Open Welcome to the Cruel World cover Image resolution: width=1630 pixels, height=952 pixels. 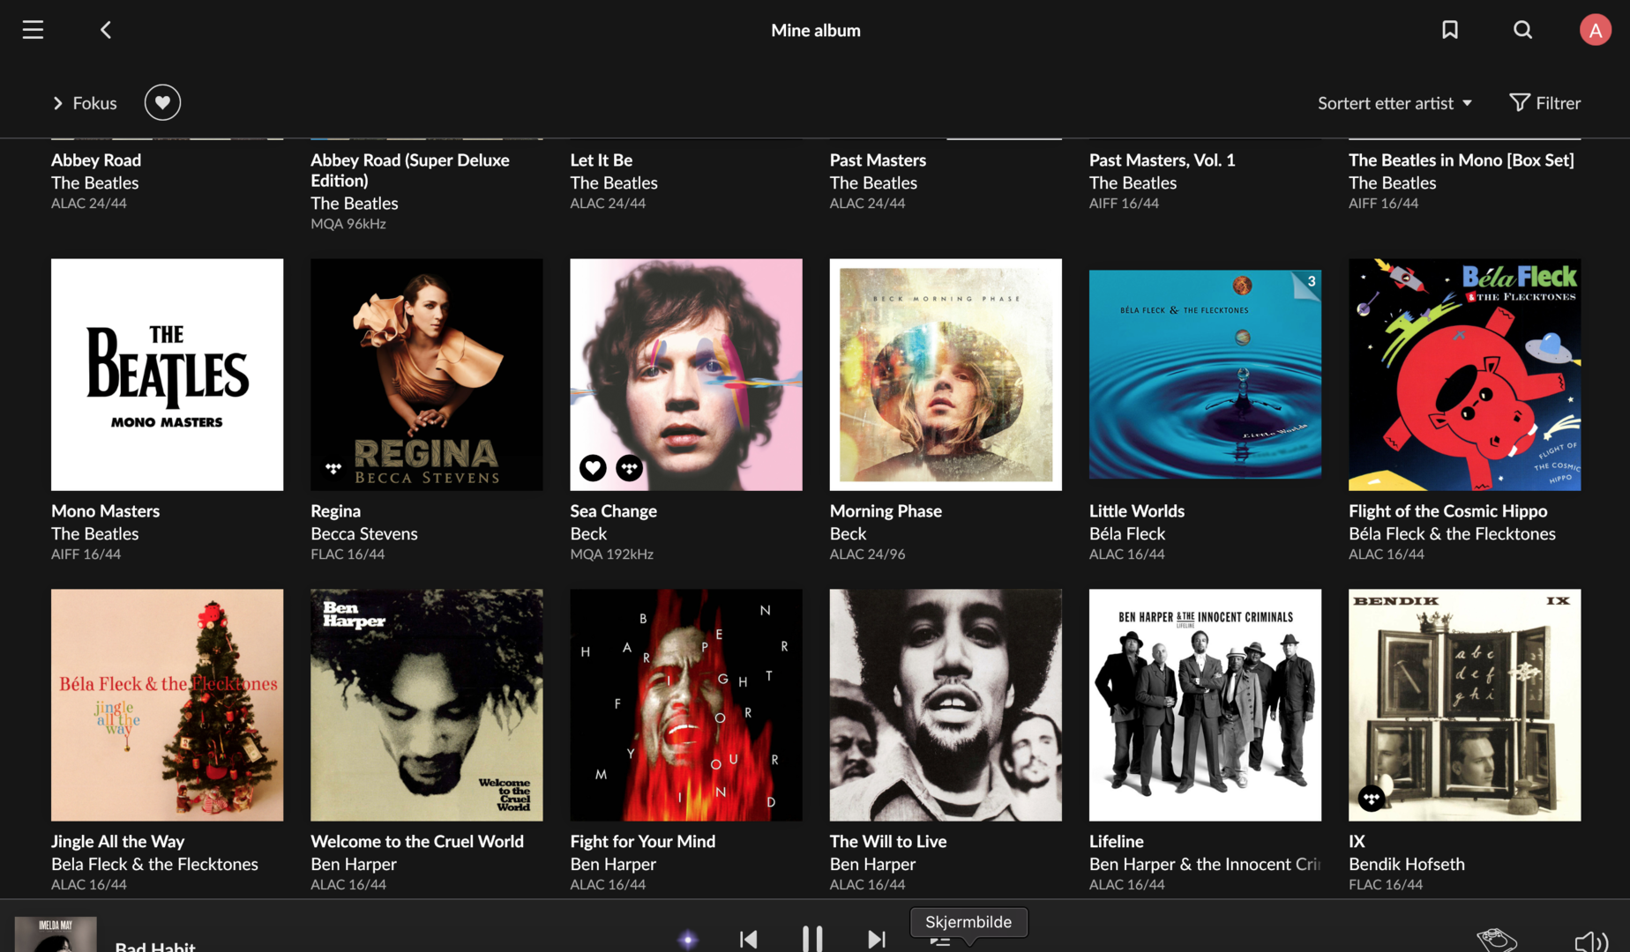[427, 705]
